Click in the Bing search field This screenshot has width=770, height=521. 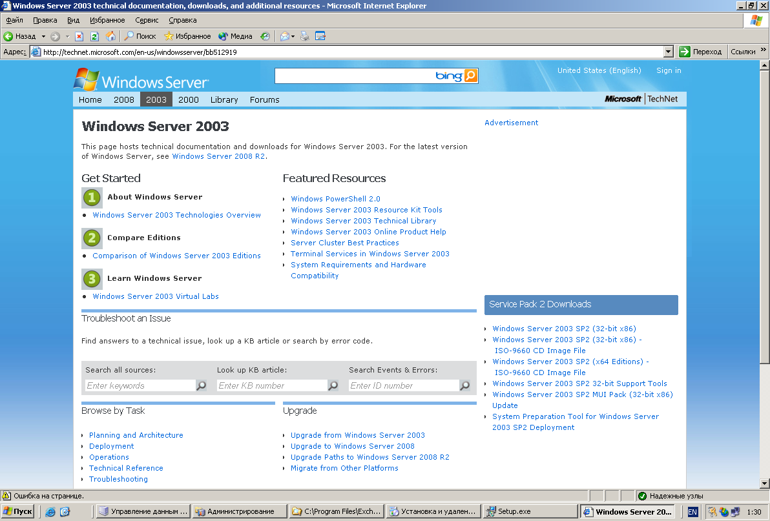[x=353, y=76]
